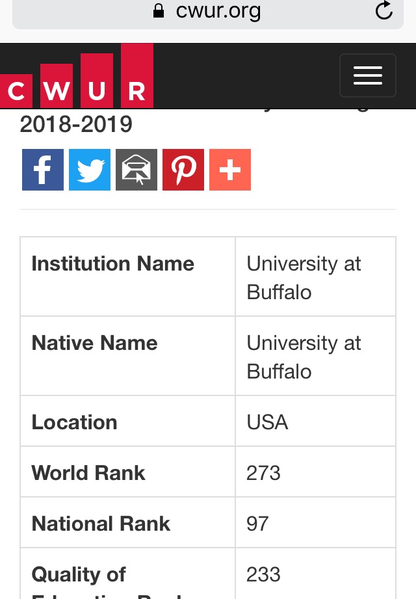Select the World Rank label cell
This screenshot has height=599, width=416.
point(128,472)
